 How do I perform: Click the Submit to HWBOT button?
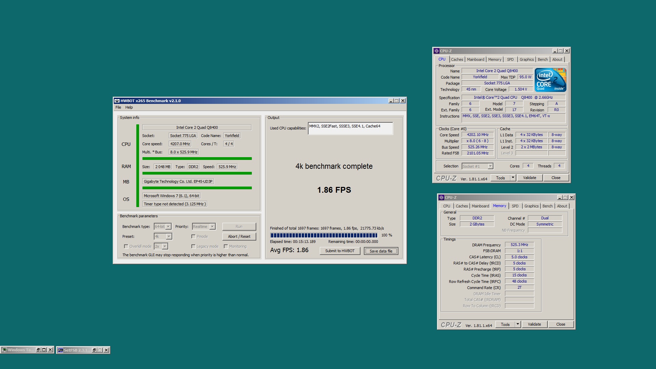click(340, 251)
